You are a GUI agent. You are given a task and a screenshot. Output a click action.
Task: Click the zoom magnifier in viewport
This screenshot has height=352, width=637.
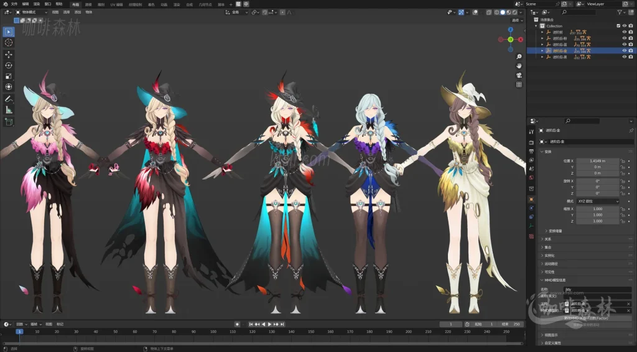(x=519, y=57)
